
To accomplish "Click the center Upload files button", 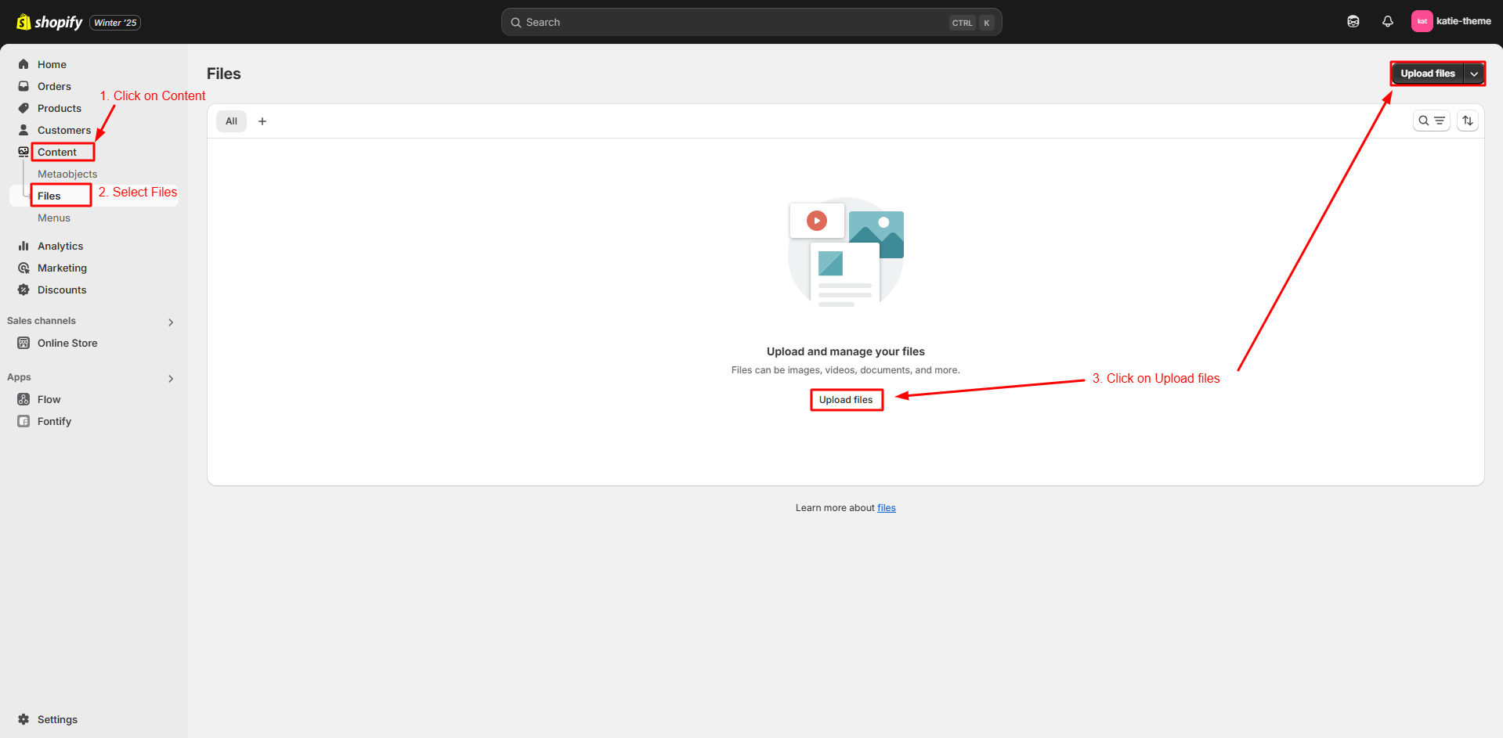I will click(x=846, y=400).
